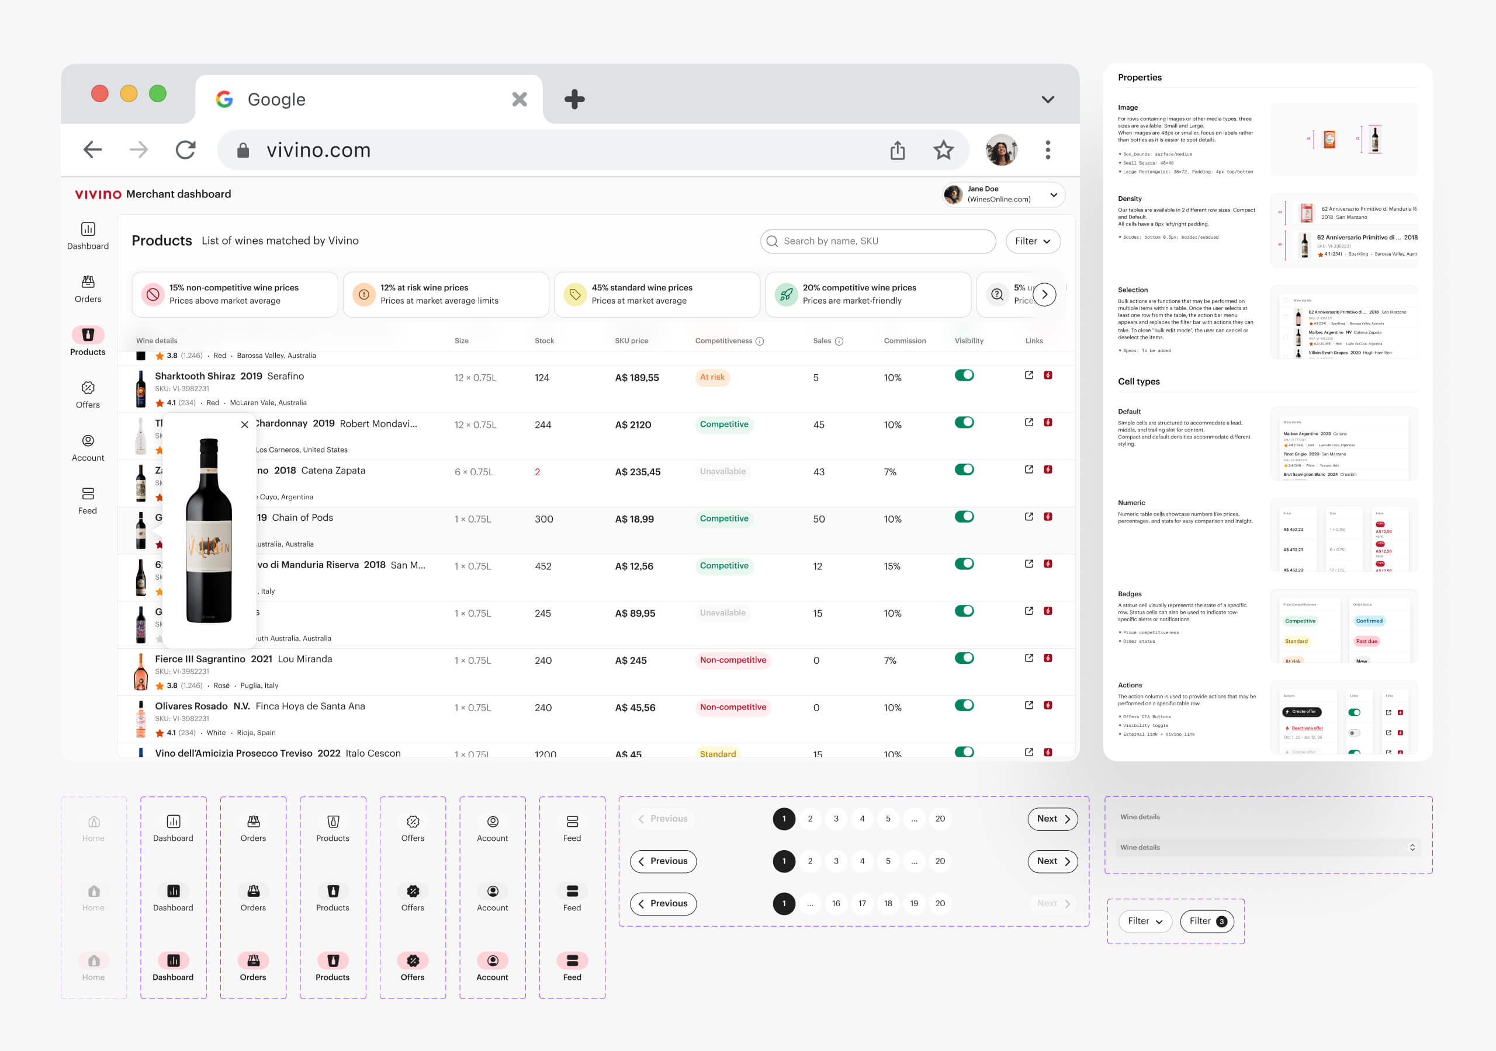The width and height of the screenshot is (1496, 1051).
Task: Click the red Vivino icon in Olivares Rosado row
Action: (x=1048, y=705)
